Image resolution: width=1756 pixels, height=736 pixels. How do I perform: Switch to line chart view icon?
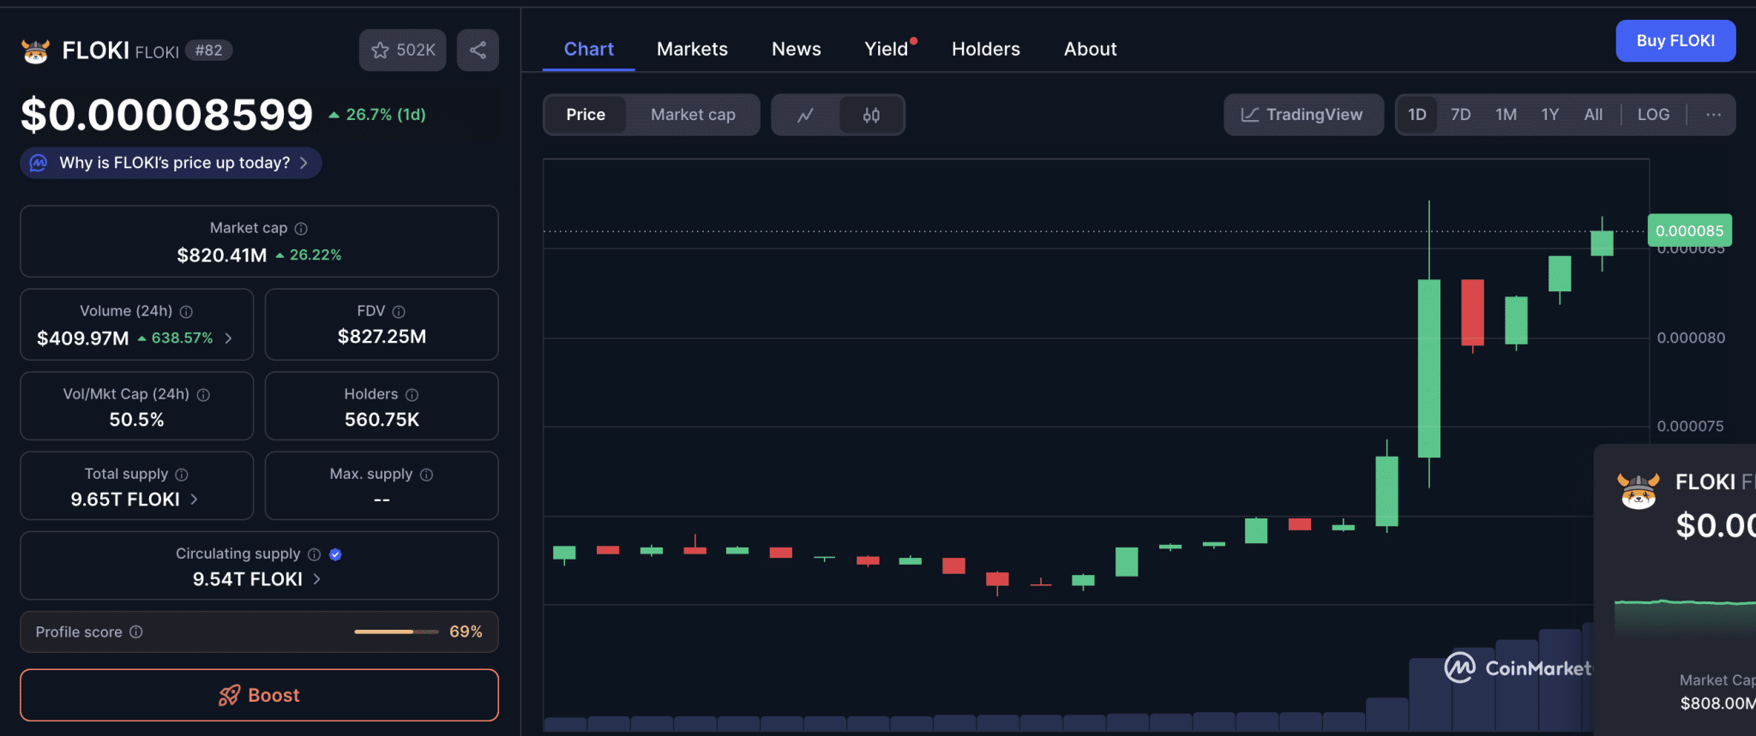click(x=805, y=115)
